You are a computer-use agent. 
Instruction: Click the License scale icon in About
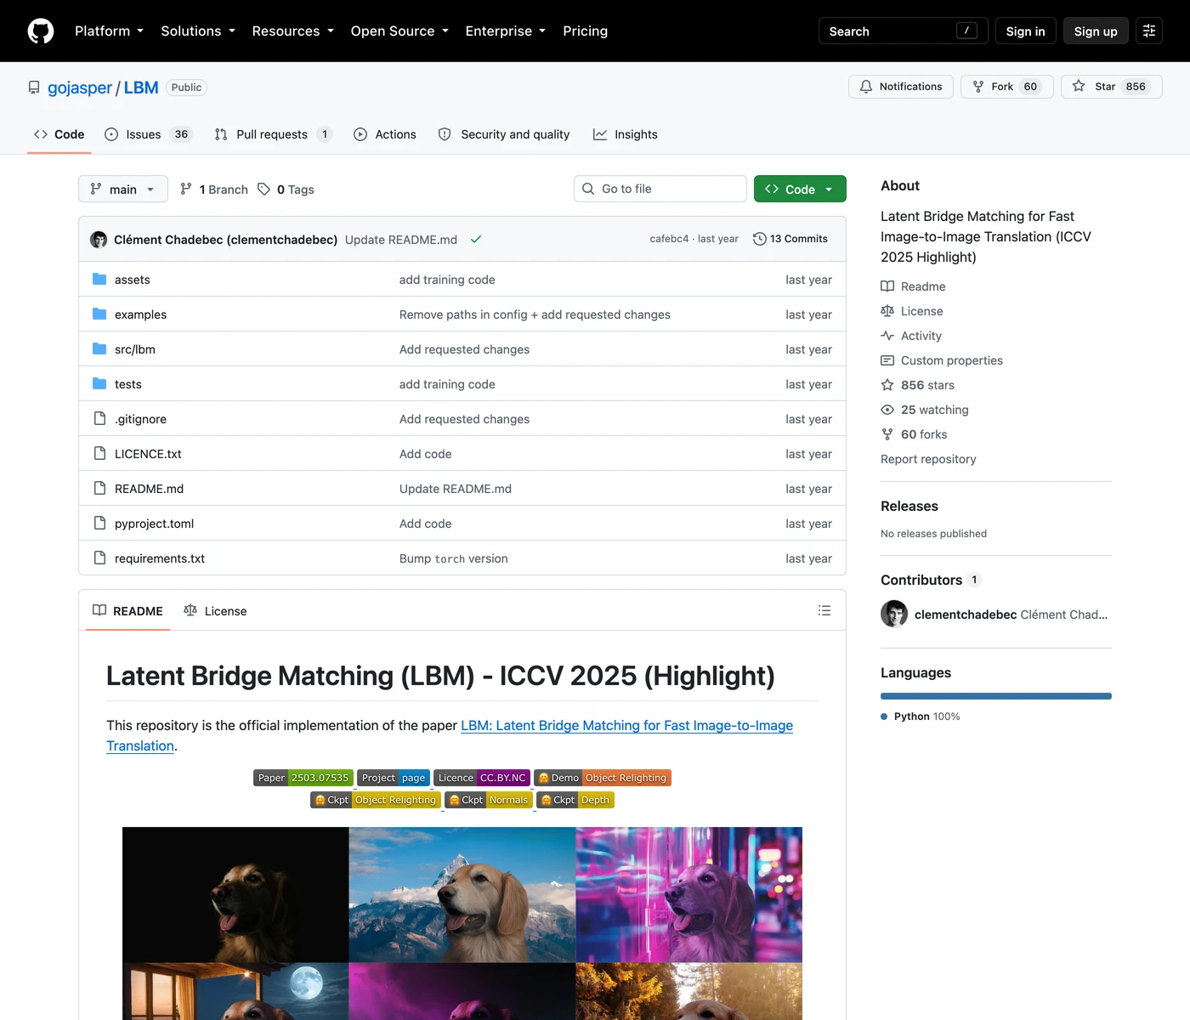(887, 311)
